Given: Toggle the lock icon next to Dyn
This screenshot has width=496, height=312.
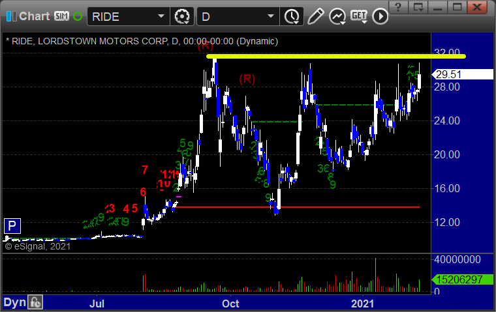Looking at the screenshot, I should coord(35,302).
